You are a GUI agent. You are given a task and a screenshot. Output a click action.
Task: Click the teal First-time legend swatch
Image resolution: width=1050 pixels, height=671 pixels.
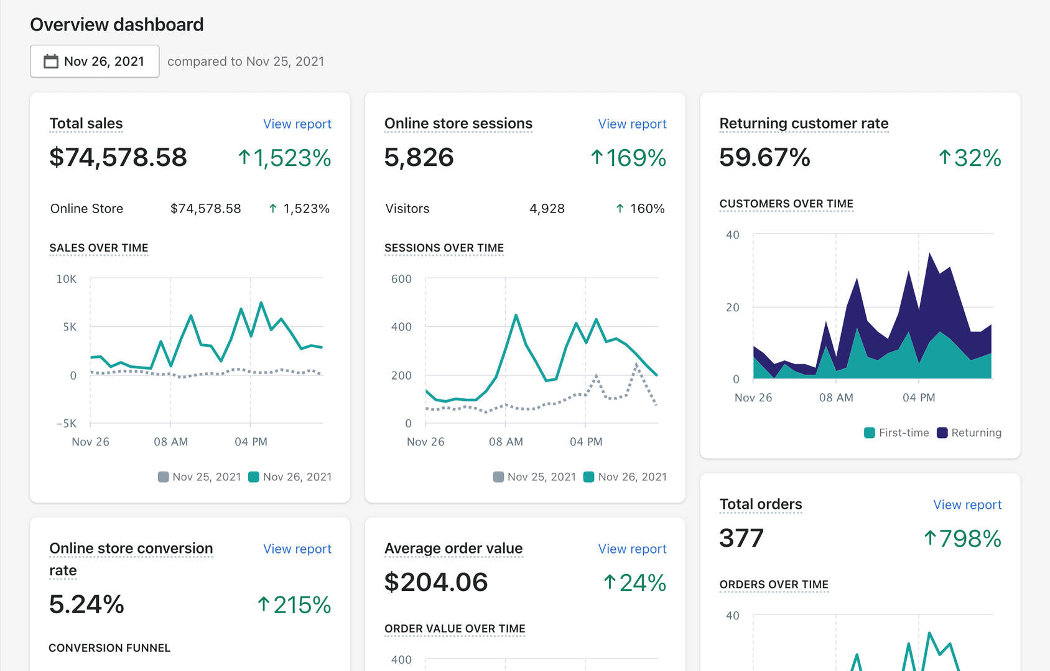869,433
